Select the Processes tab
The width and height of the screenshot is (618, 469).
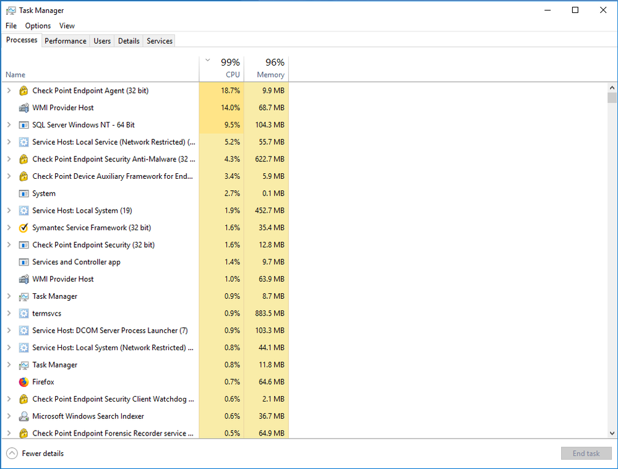pyautogui.click(x=22, y=40)
